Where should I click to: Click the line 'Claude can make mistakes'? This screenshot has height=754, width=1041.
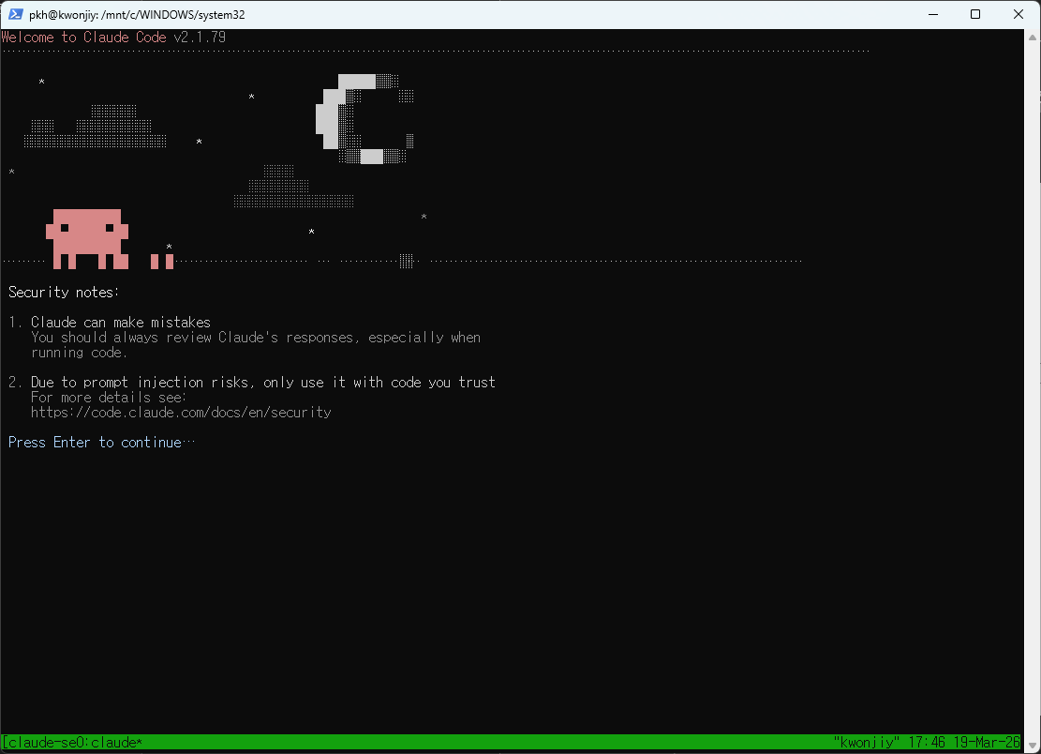pos(120,323)
